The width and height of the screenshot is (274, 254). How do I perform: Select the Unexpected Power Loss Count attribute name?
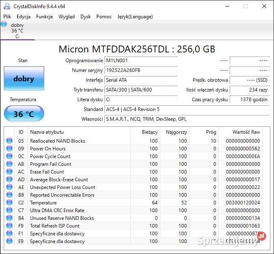pyautogui.click(x=63, y=187)
